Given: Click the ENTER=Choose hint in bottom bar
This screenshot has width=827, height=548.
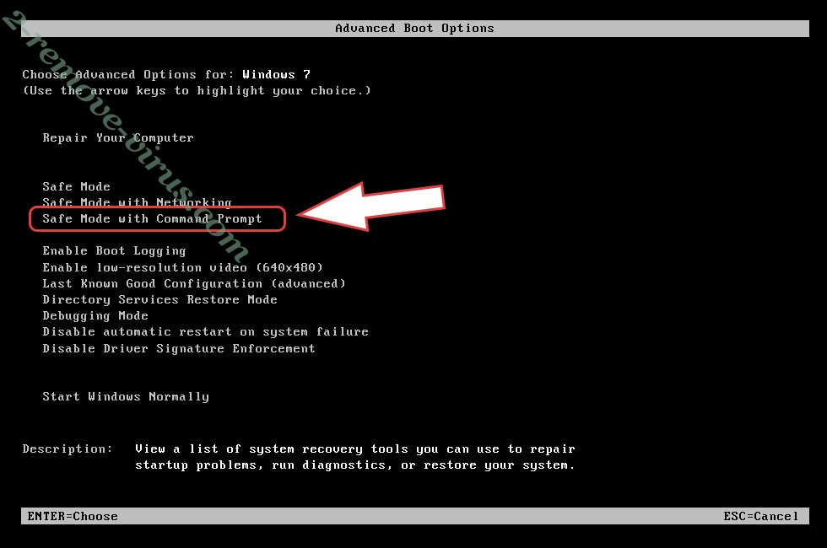Looking at the screenshot, I should click(73, 516).
